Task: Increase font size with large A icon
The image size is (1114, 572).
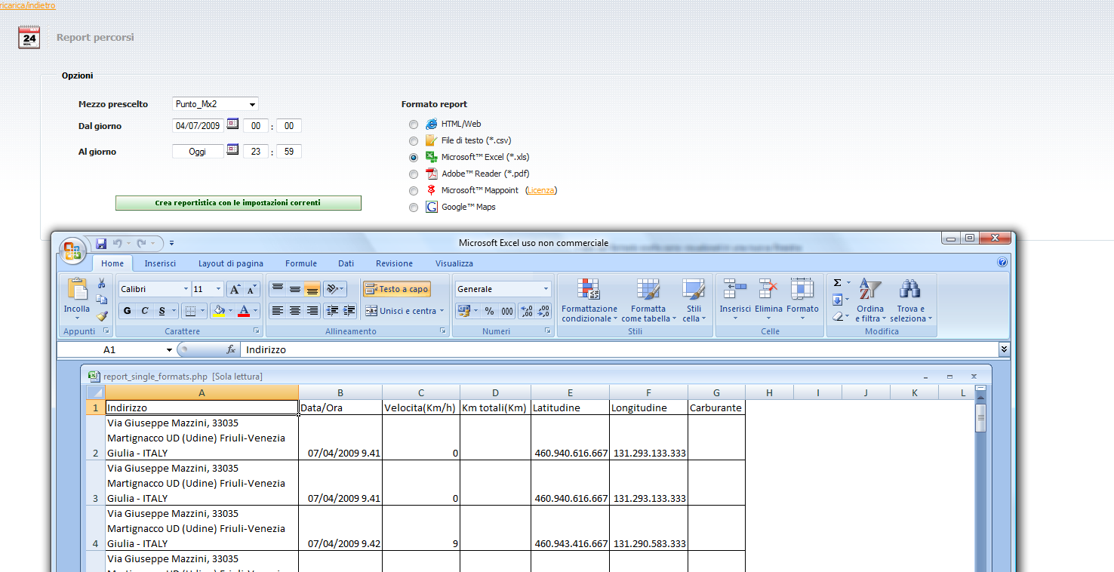Action: coord(235,289)
